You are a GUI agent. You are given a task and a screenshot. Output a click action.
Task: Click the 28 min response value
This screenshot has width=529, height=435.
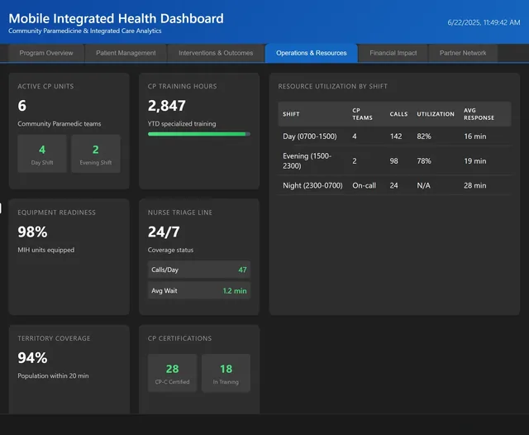475,185
